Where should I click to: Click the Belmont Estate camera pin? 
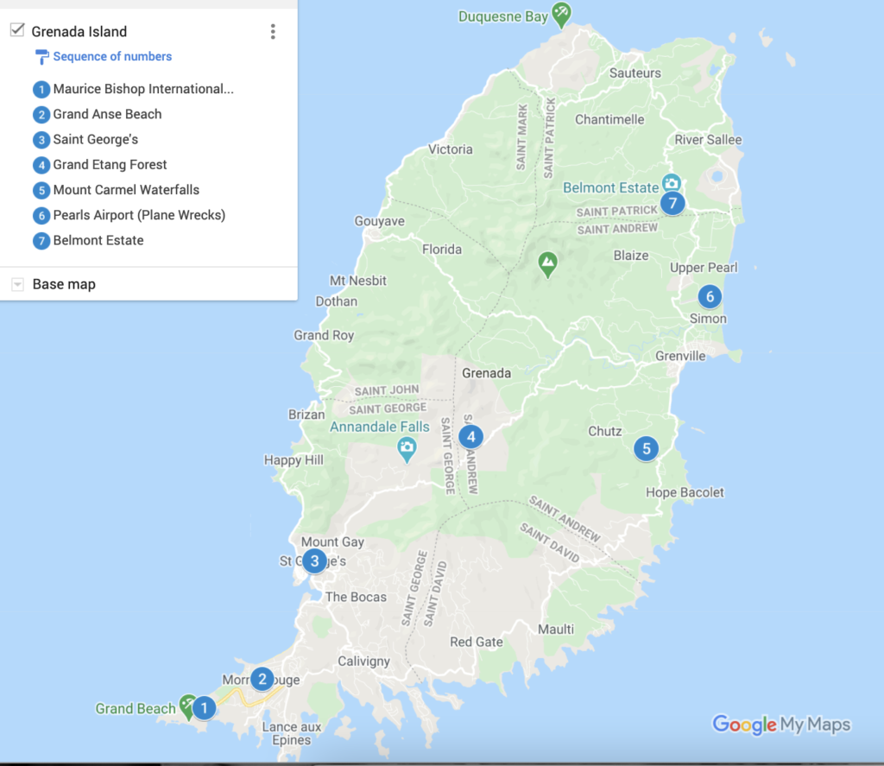tap(671, 183)
